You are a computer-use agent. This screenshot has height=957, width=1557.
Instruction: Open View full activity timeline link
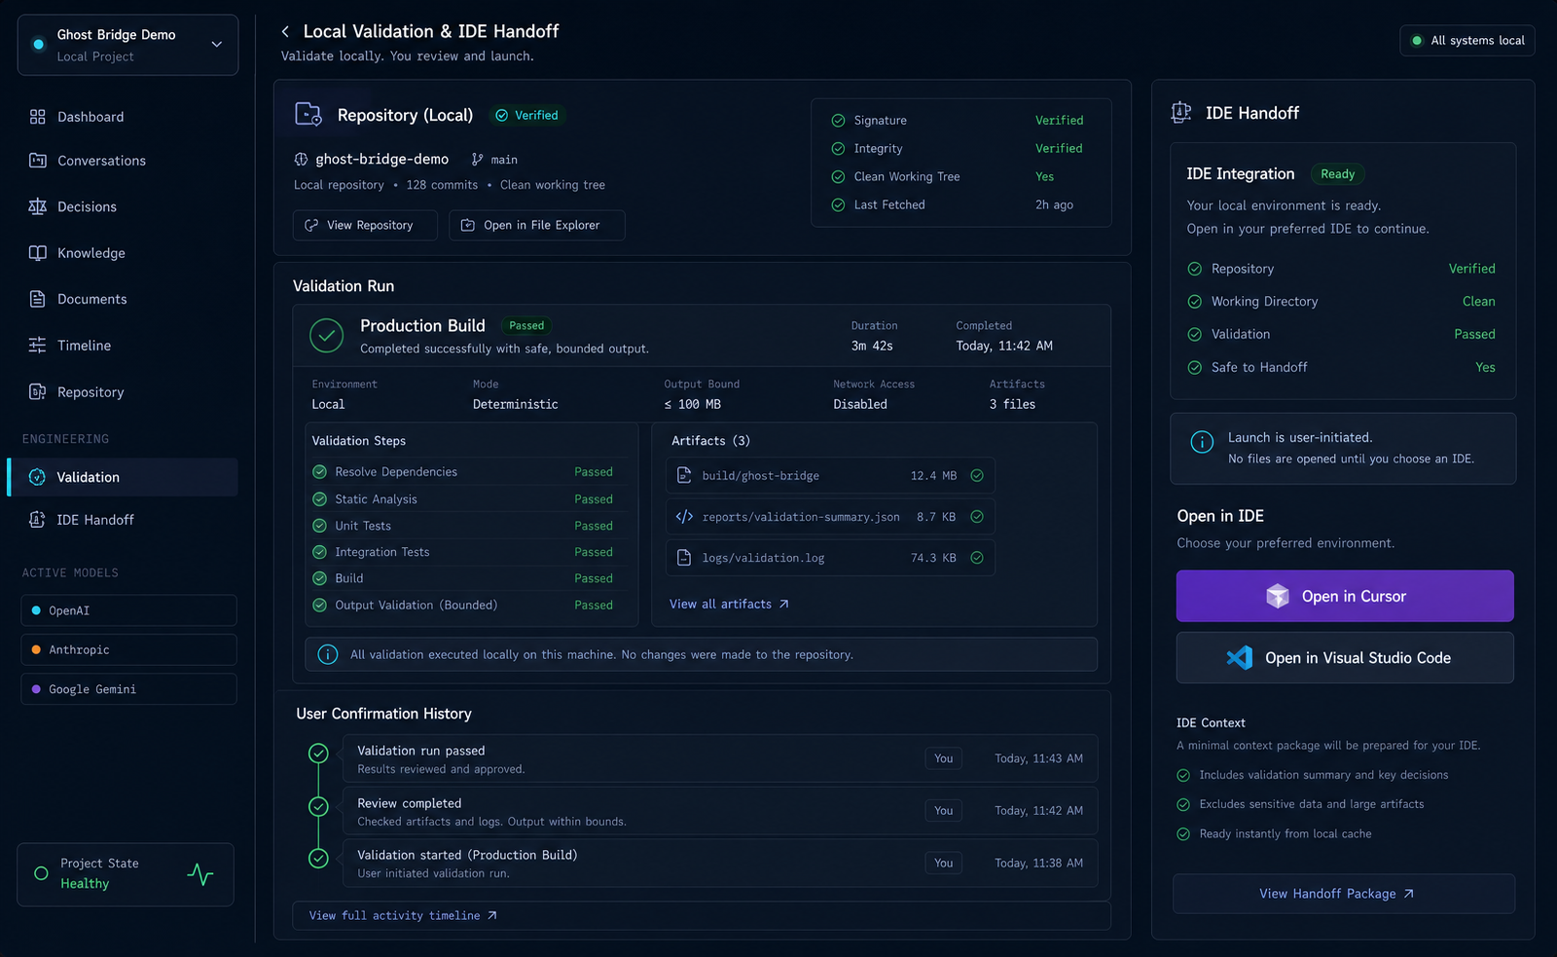pyautogui.click(x=403, y=916)
